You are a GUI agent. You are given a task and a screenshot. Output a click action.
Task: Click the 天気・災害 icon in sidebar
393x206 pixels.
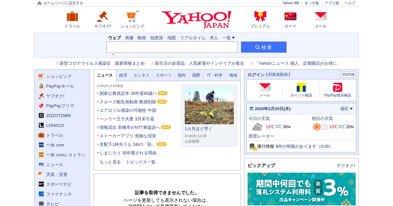click(41, 174)
